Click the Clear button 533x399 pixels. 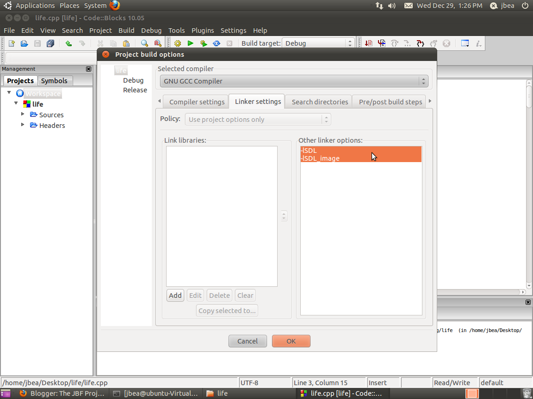pos(245,296)
